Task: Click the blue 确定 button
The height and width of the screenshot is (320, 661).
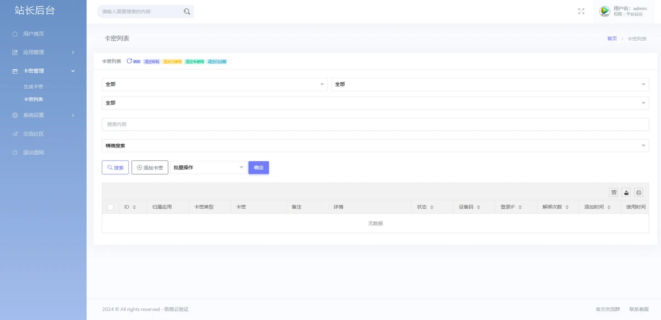Action: 258,167
